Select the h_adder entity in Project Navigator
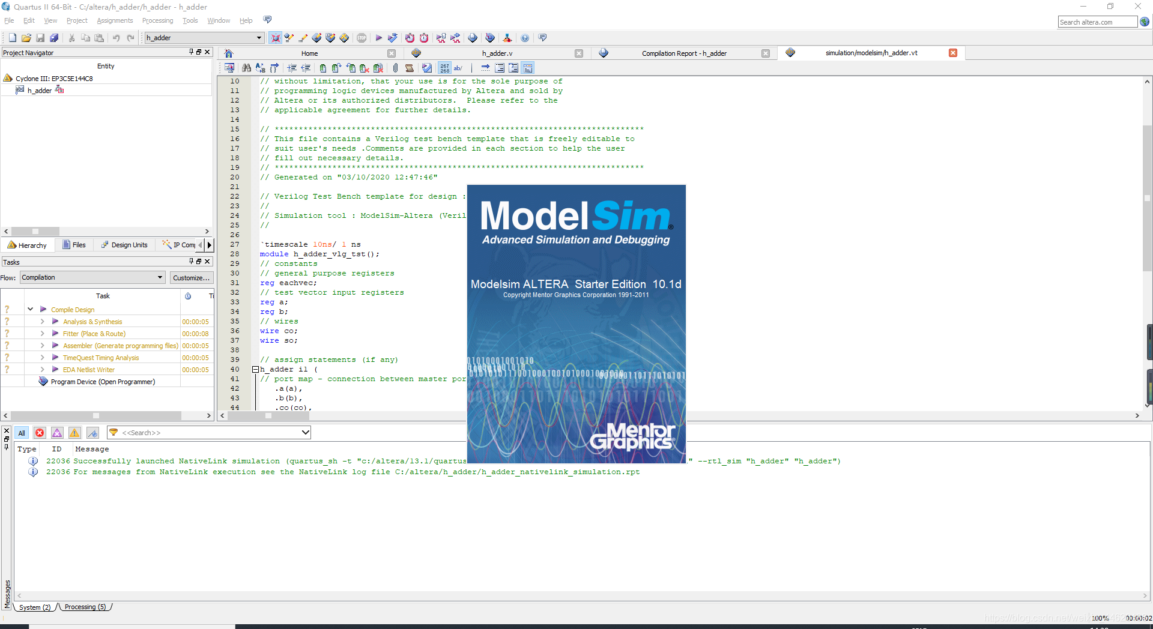Image resolution: width=1153 pixels, height=629 pixels. click(x=40, y=90)
